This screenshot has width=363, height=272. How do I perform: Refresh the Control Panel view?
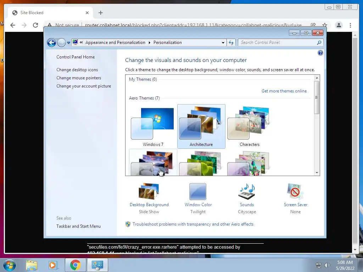click(231, 42)
